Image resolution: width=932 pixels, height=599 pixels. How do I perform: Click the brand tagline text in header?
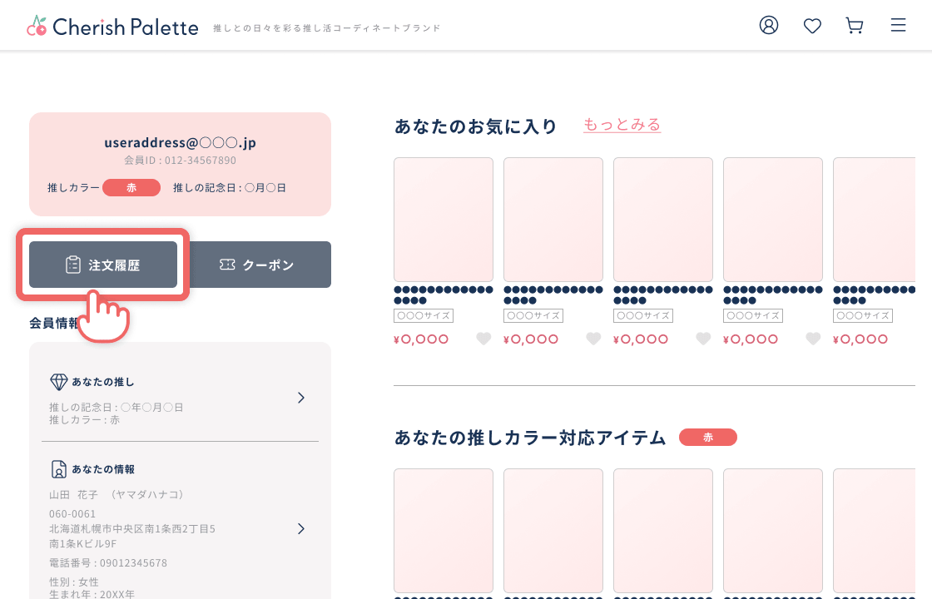click(327, 28)
